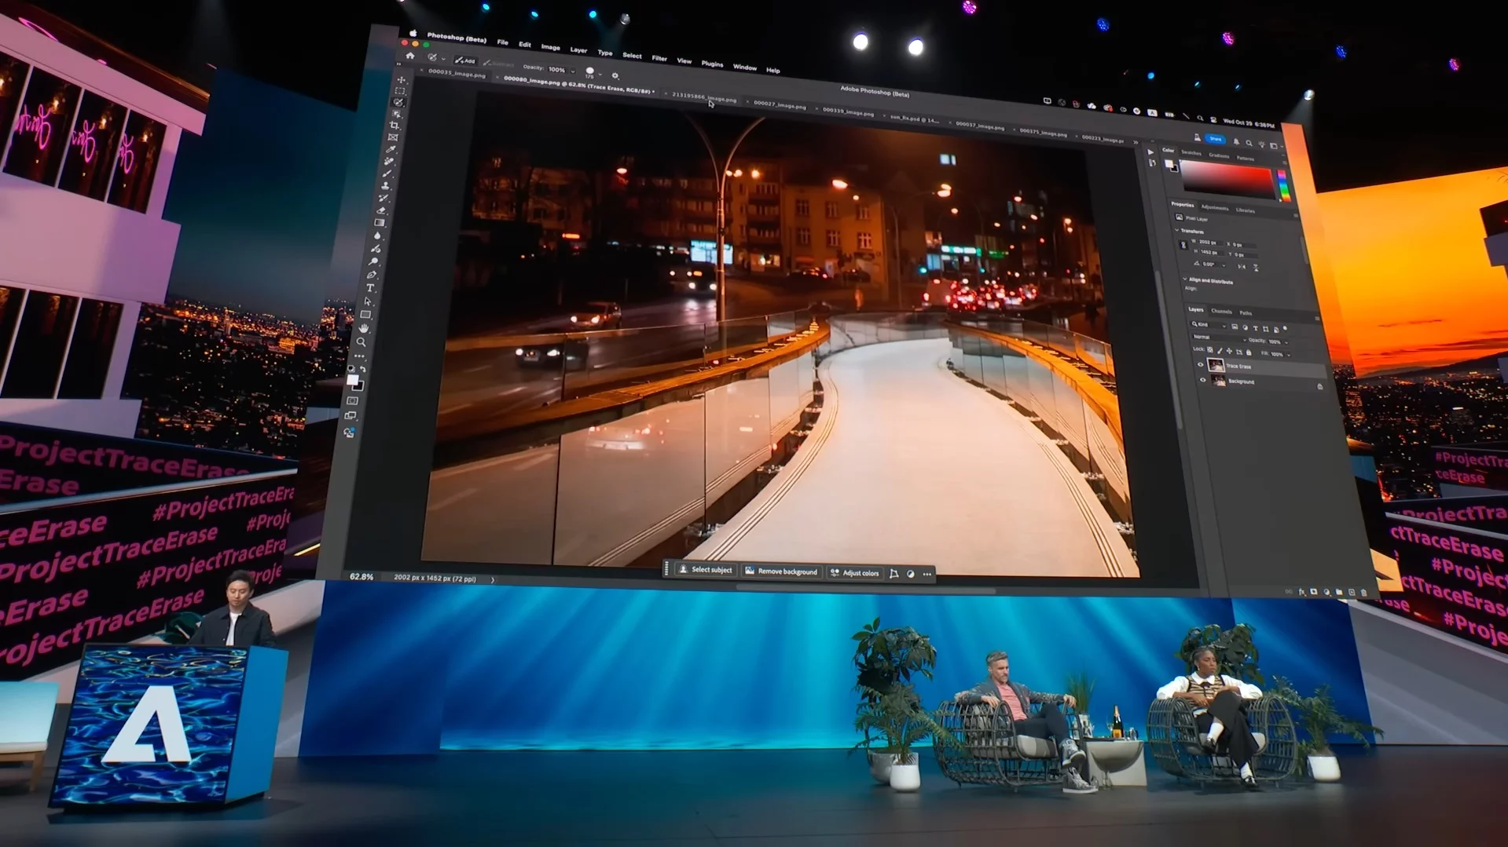
Task: Select the Zoom tool
Action: point(361,342)
